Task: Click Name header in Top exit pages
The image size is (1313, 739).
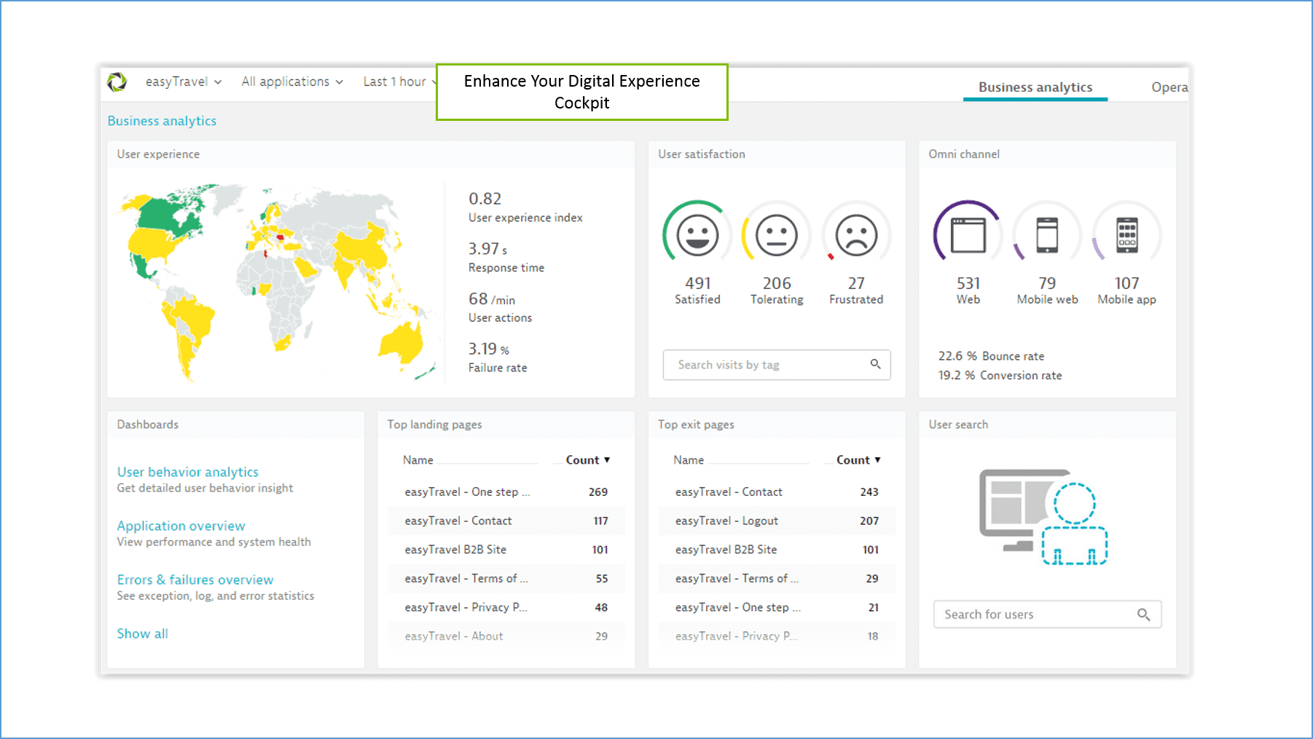Action: pyautogui.click(x=689, y=460)
